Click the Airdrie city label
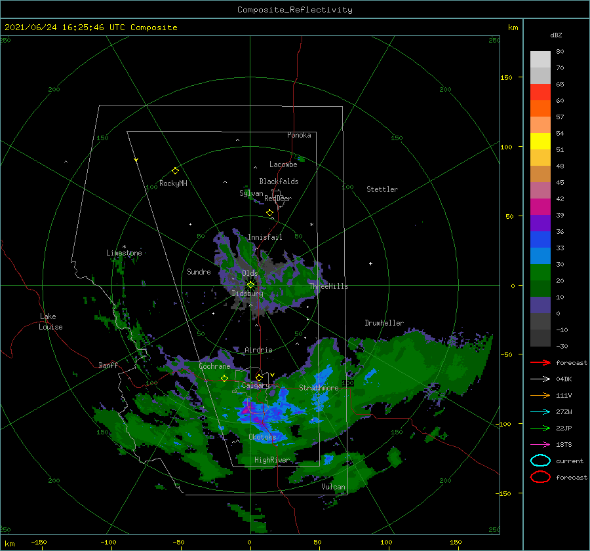The width and height of the screenshot is (590, 551). [258, 350]
